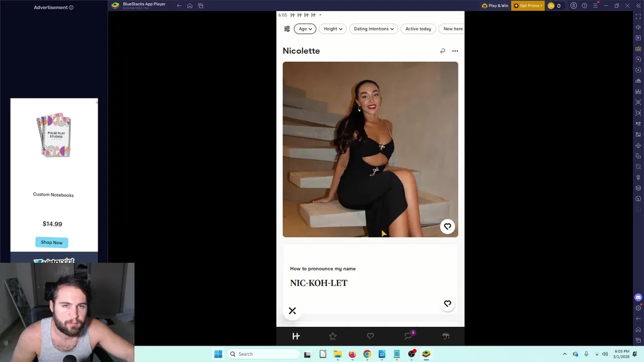
Task: Open Task View from the taskbar
Action: 307,354
